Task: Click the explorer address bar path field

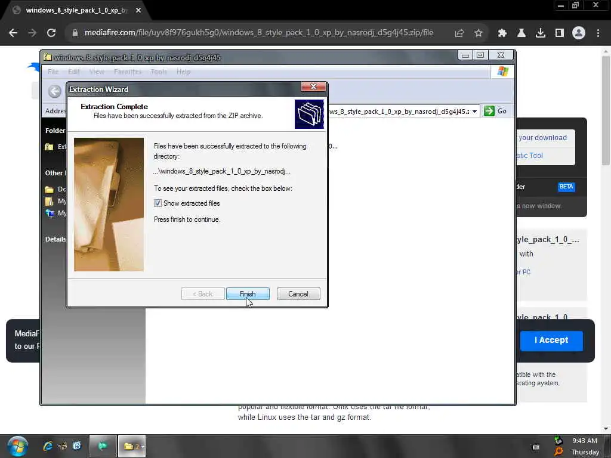Action: tap(399, 112)
